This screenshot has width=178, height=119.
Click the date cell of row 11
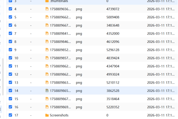pos(161,66)
